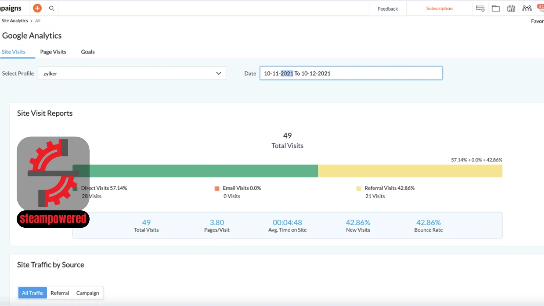Click the Google Analytics page heading

click(x=32, y=36)
